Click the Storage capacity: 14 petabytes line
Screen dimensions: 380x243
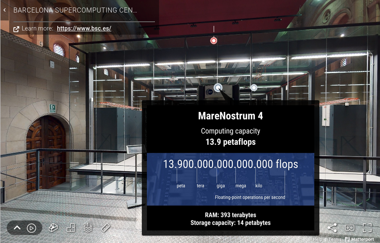pyautogui.click(x=231, y=223)
